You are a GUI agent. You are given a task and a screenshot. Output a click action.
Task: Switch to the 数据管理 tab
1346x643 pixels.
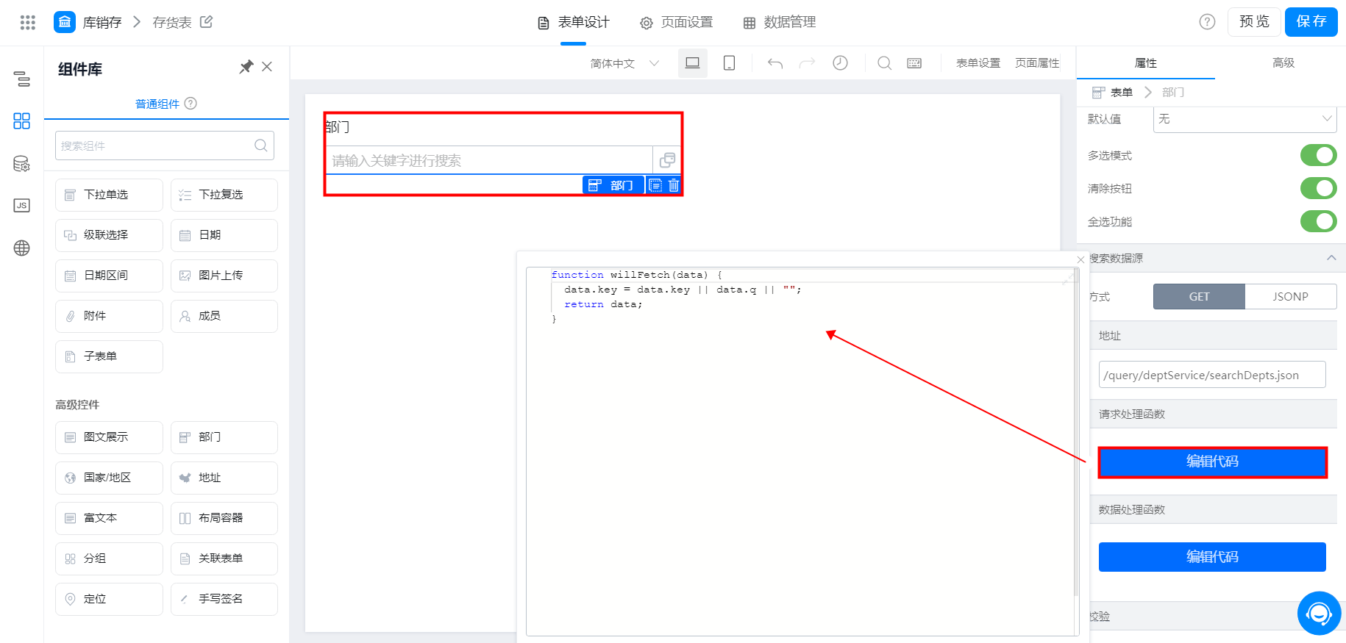click(780, 22)
